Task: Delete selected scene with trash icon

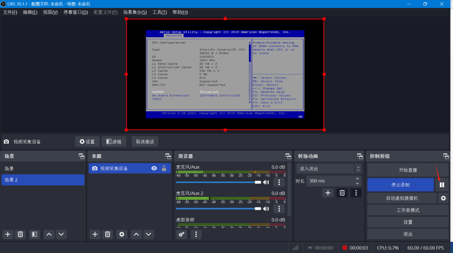Action: [20, 234]
